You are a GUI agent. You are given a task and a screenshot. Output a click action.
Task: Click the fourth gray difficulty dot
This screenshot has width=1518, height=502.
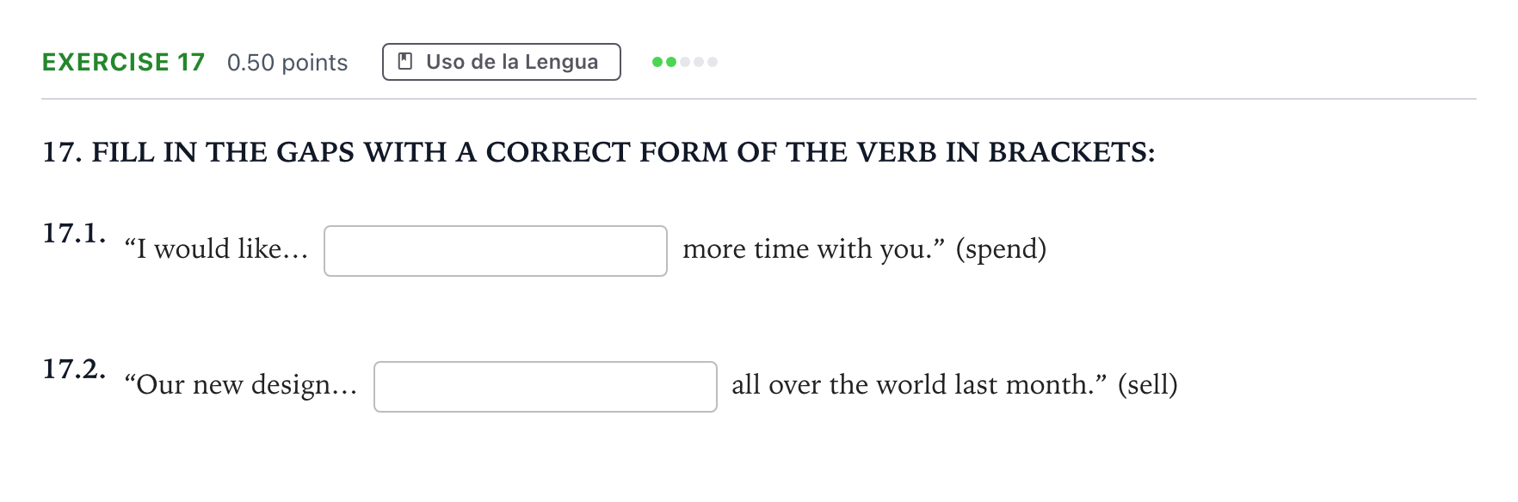tap(699, 62)
